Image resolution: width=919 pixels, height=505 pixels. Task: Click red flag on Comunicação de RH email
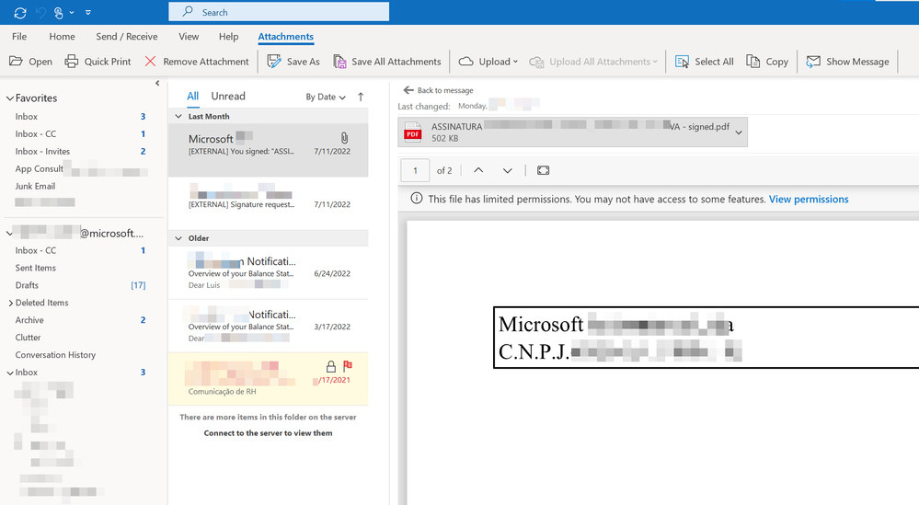pos(348,366)
